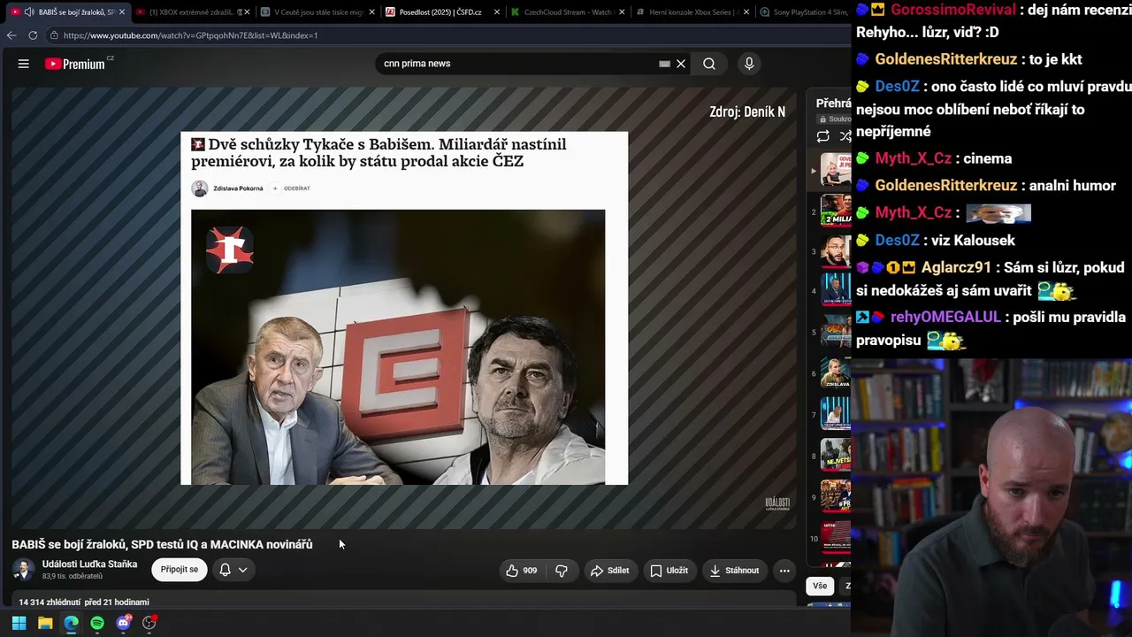
Task: Click chat username Myth_X_Cz beside 'cinema'
Action: coord(914,158)
